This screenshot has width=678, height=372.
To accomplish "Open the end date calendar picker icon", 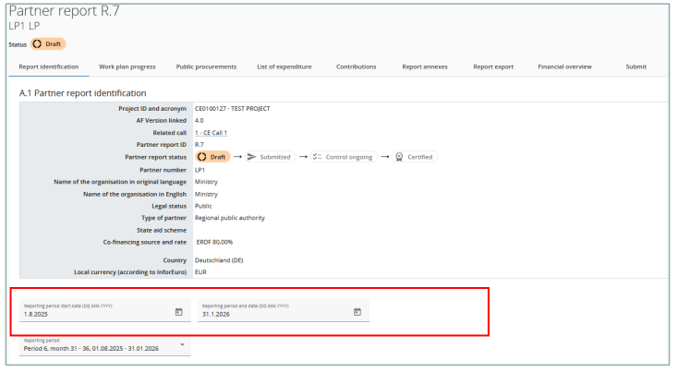I will (x=357, y=312).
